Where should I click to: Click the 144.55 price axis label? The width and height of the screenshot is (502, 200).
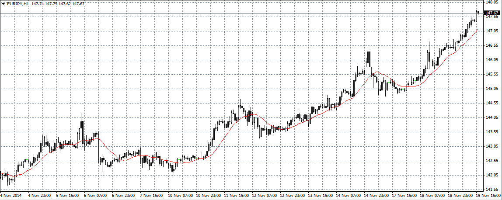click(492, 103)
